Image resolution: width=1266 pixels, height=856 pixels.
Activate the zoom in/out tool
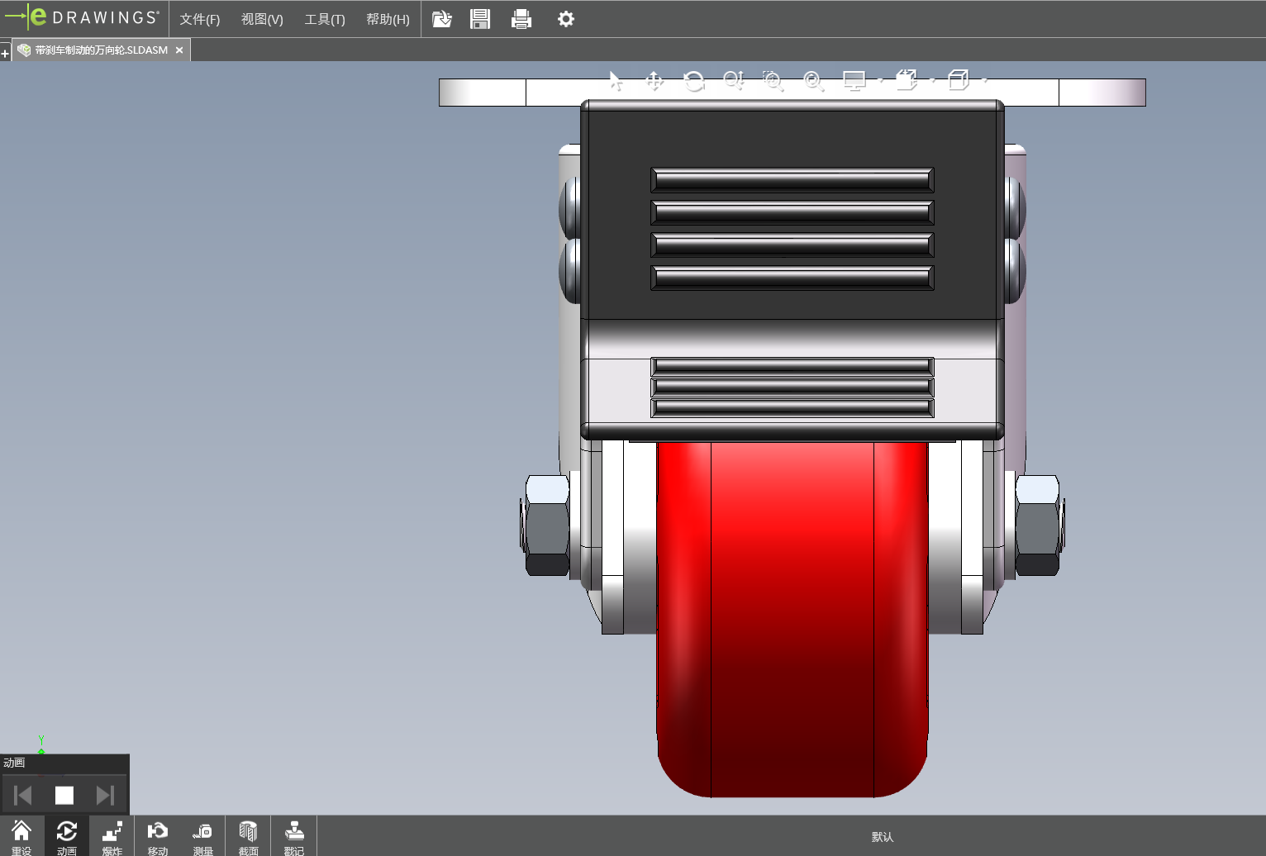[734, 81]
